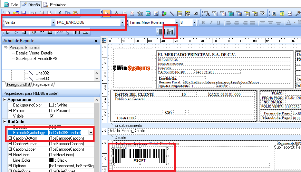Select the PageLayer3 tab
Viewport: 301px width, 172px height.
pos(43,84)
